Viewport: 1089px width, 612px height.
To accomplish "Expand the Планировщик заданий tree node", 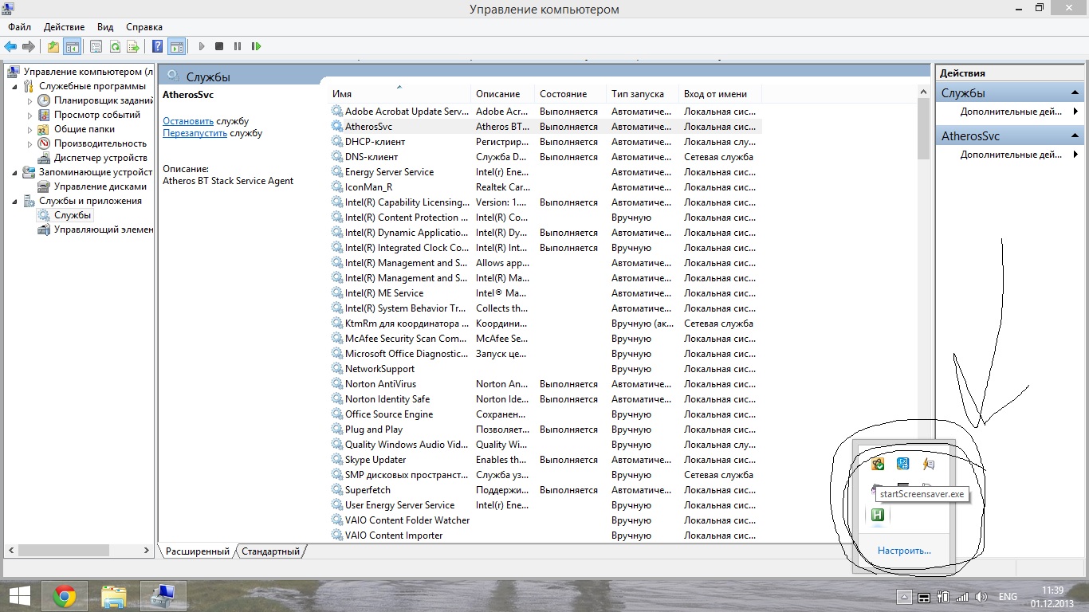I will (x=30, y=101).
